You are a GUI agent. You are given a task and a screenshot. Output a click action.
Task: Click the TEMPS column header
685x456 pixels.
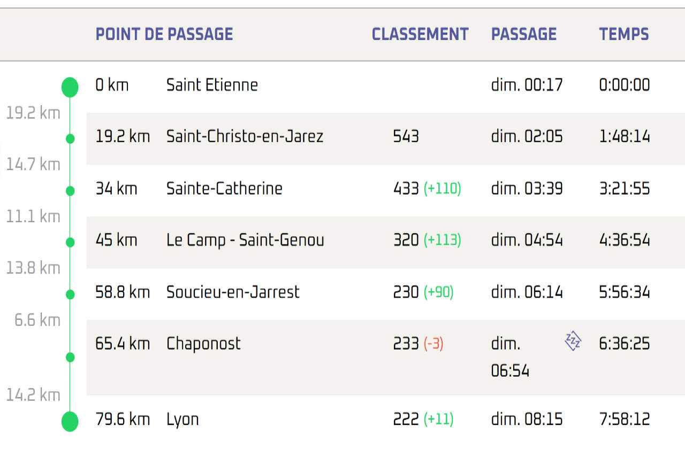click(624, 34)
